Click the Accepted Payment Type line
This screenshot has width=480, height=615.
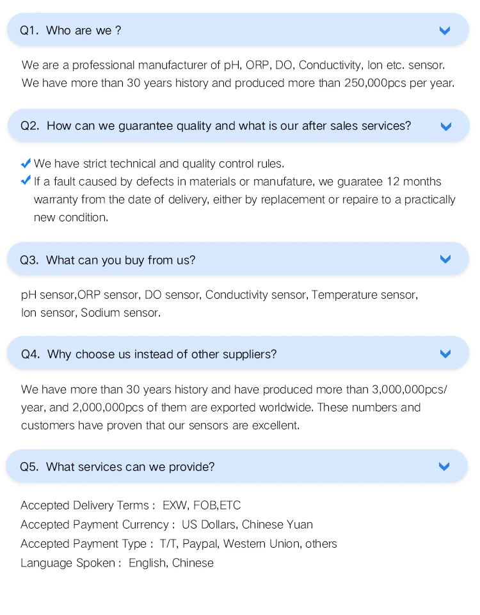click(179, 543)
